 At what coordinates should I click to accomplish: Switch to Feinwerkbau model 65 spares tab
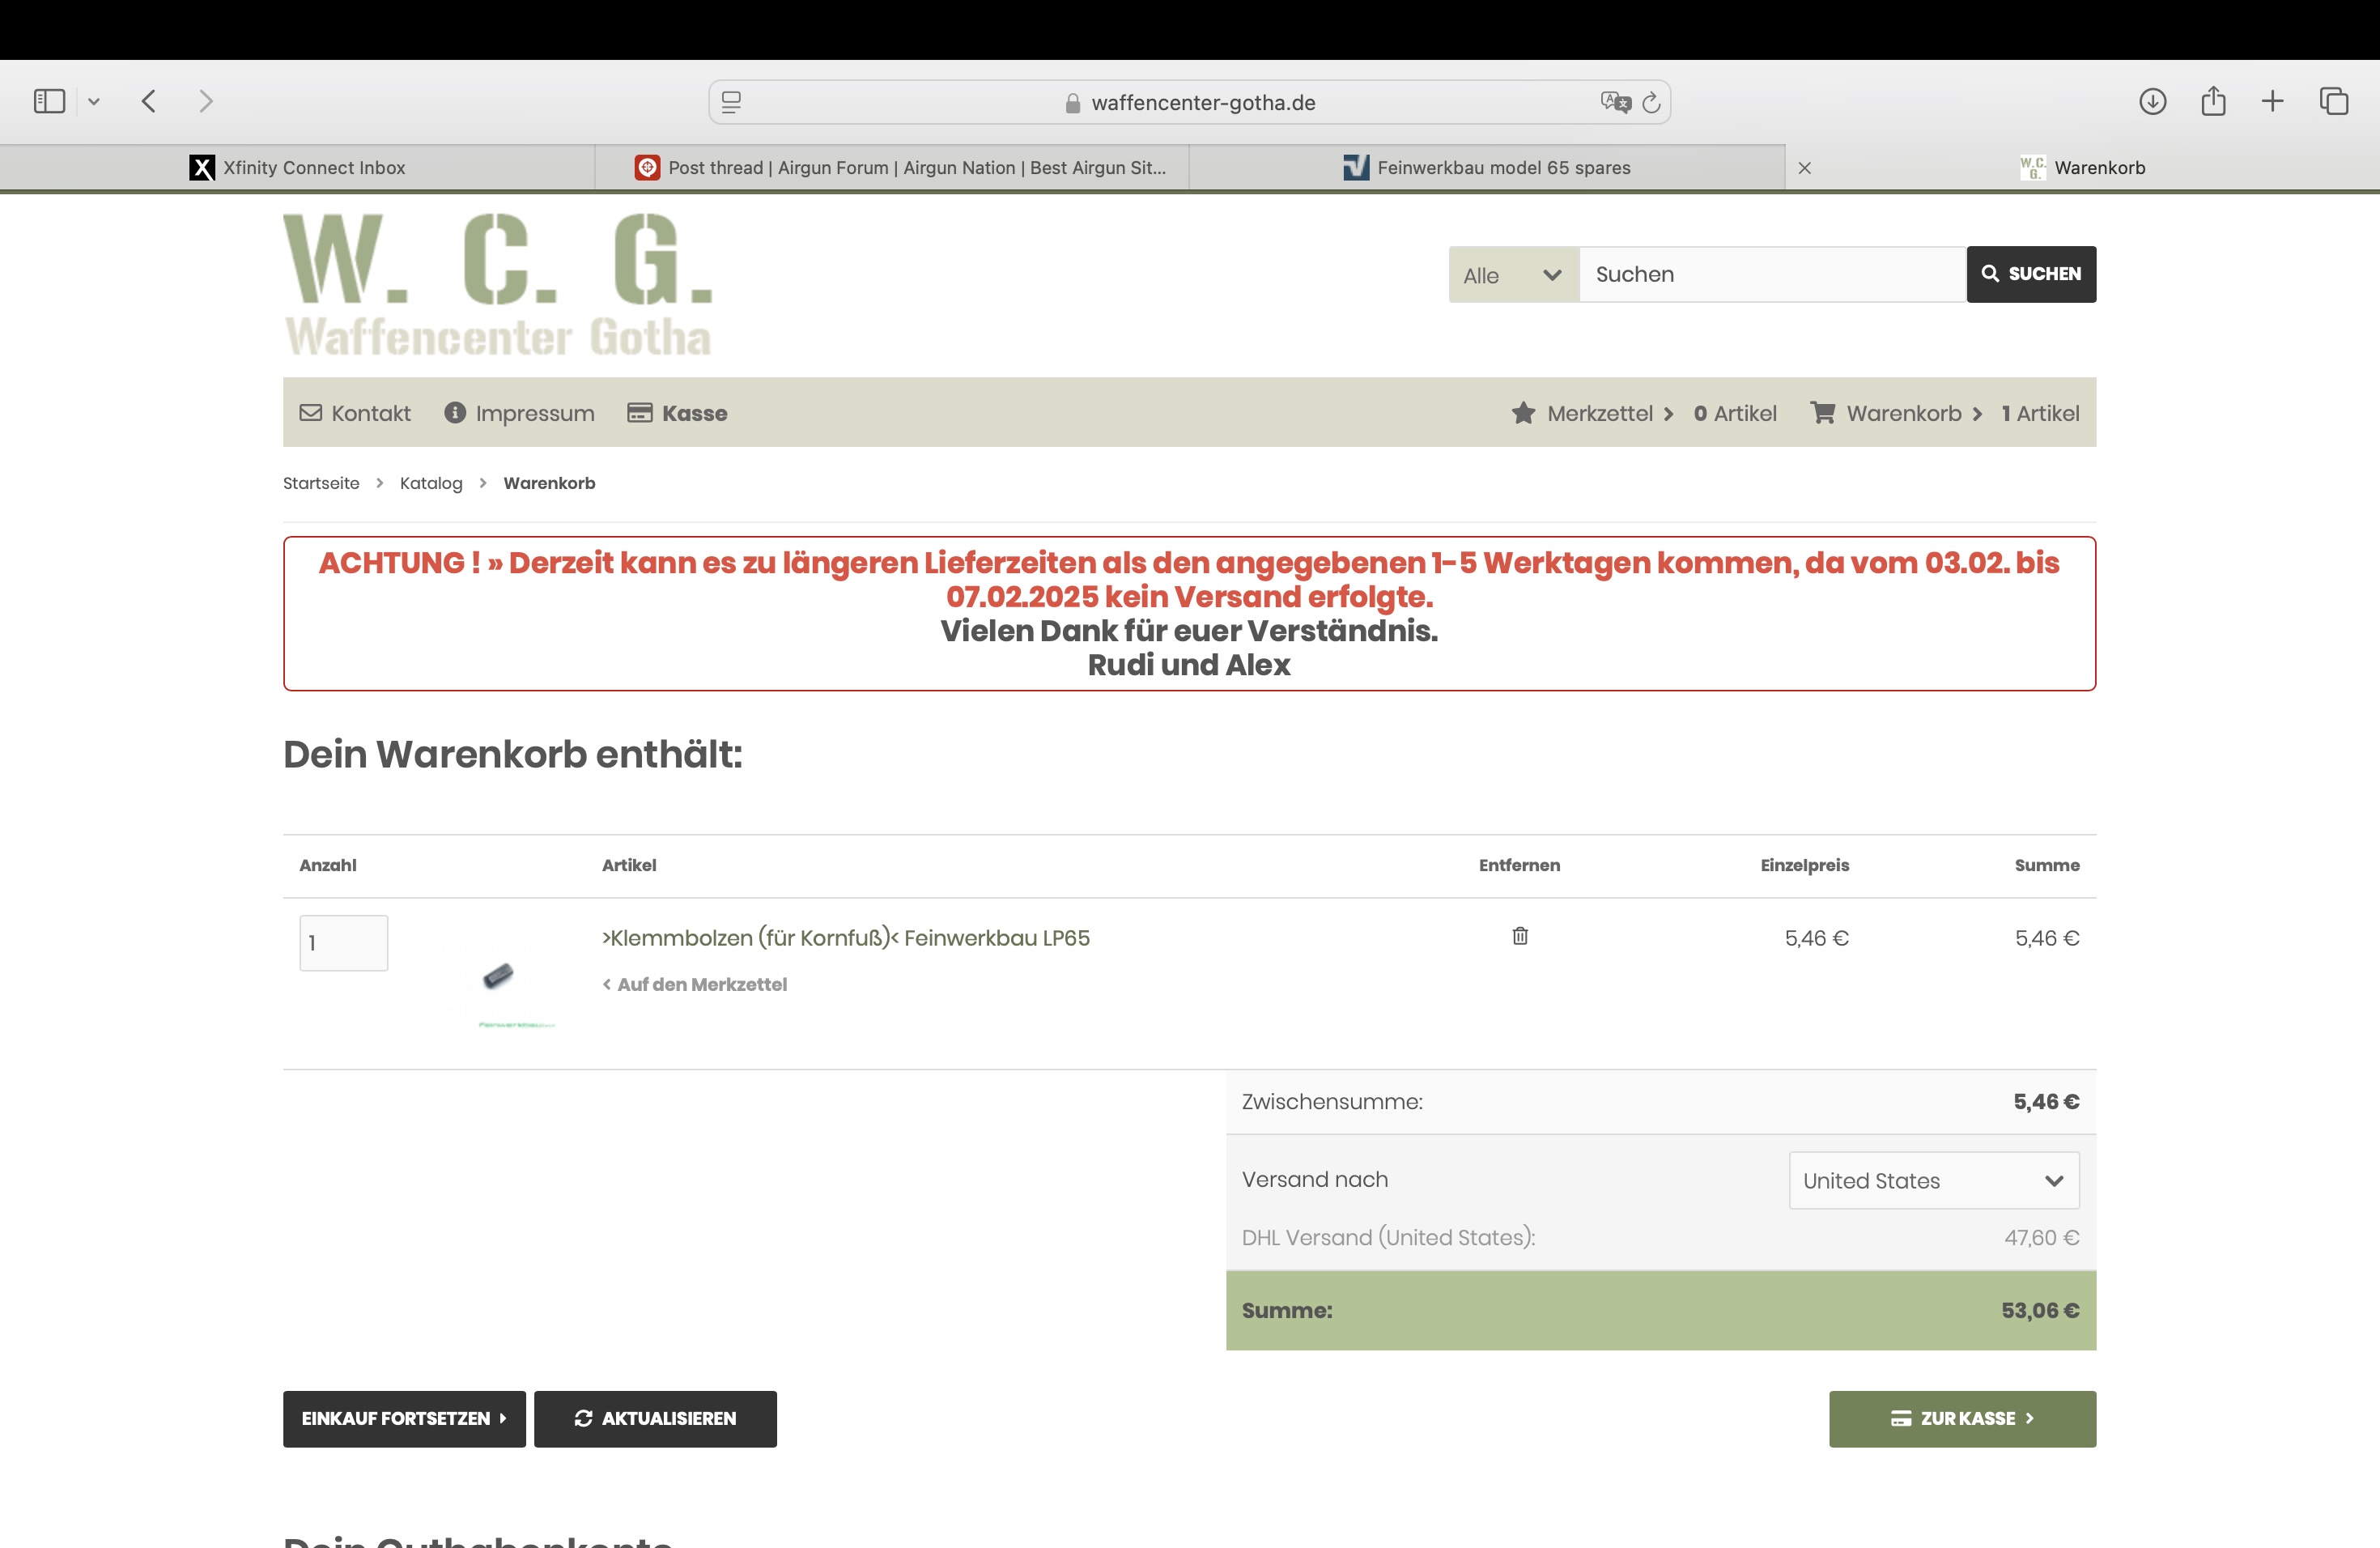pos(1487,167)
